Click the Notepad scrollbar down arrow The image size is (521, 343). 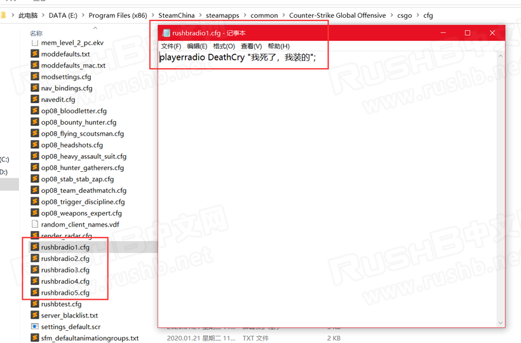point(500,323)
